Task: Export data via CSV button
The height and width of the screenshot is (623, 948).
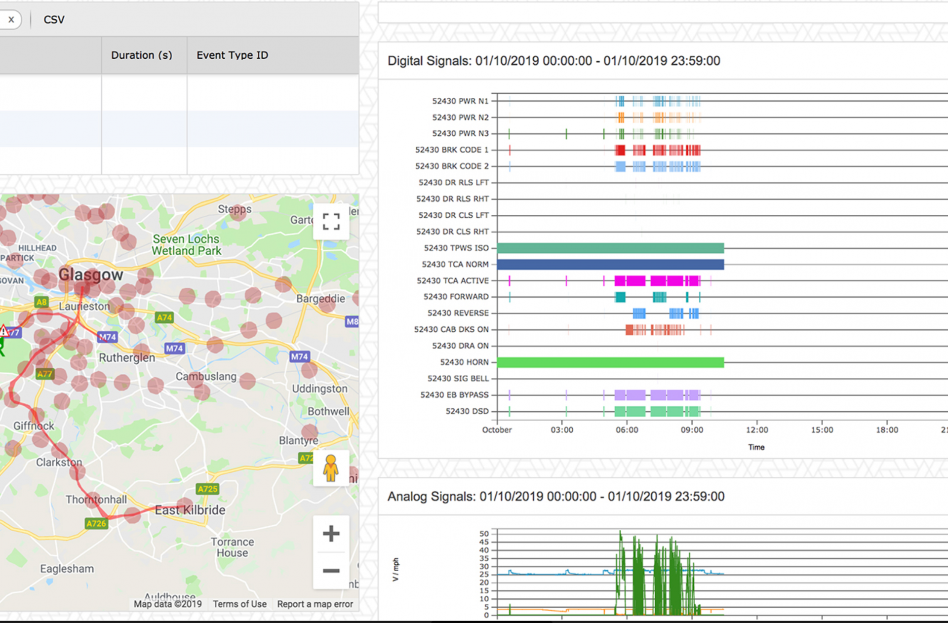Action: tap(54, 20)
